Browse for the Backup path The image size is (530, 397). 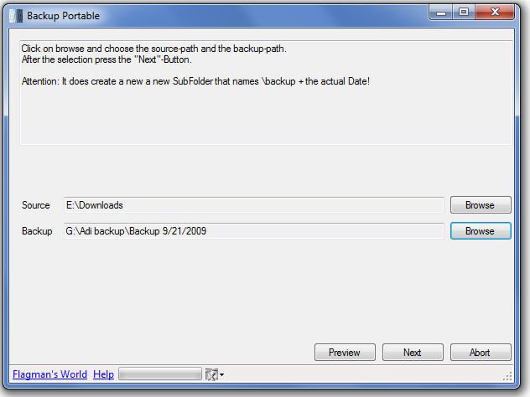click(481, 231)
